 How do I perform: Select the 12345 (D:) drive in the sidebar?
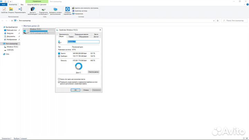click(10, 50)
